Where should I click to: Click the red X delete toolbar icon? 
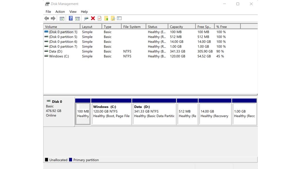[x=93, y=18]
